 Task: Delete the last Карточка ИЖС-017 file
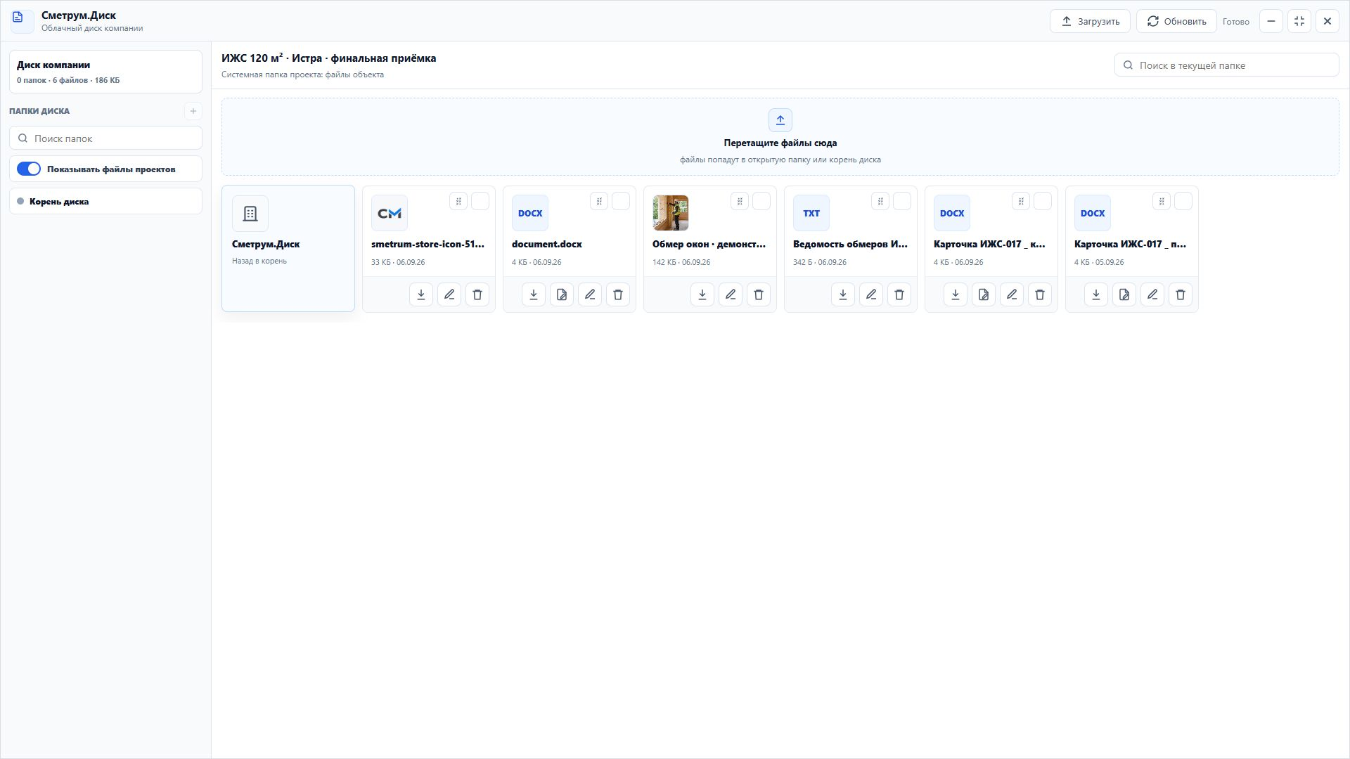click(x=1181, y=294)
